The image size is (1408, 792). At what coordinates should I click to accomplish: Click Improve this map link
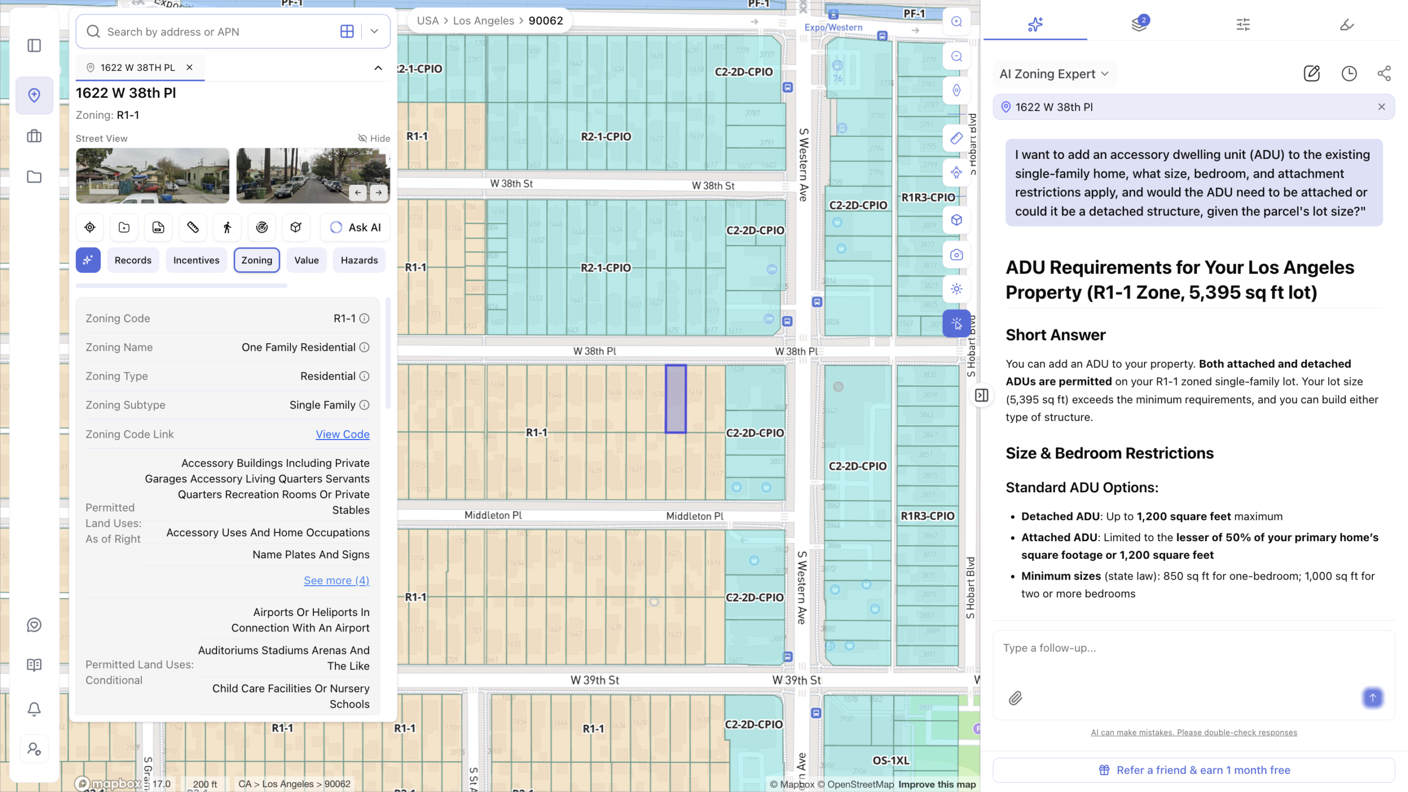coord(937,784)
